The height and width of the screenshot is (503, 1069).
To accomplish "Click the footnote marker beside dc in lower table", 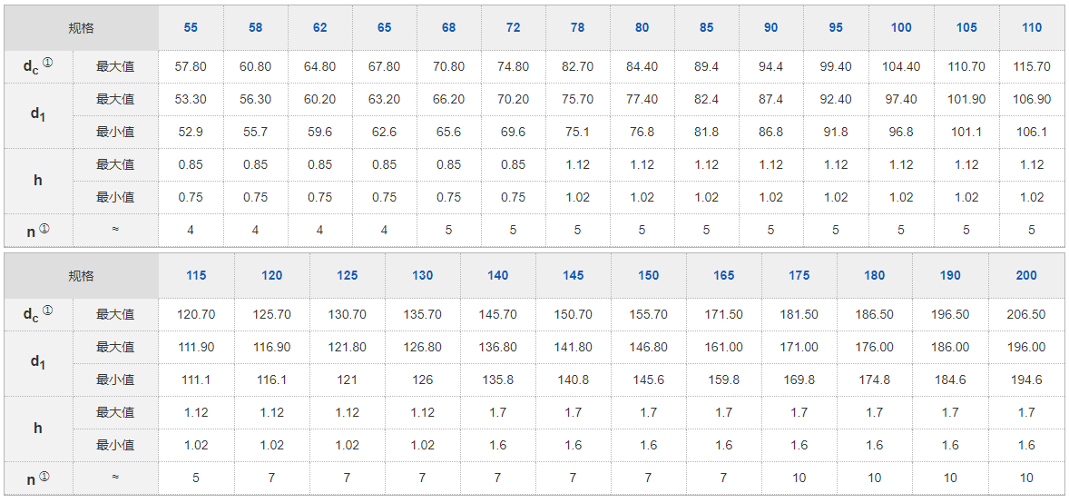I will (48, 311).
